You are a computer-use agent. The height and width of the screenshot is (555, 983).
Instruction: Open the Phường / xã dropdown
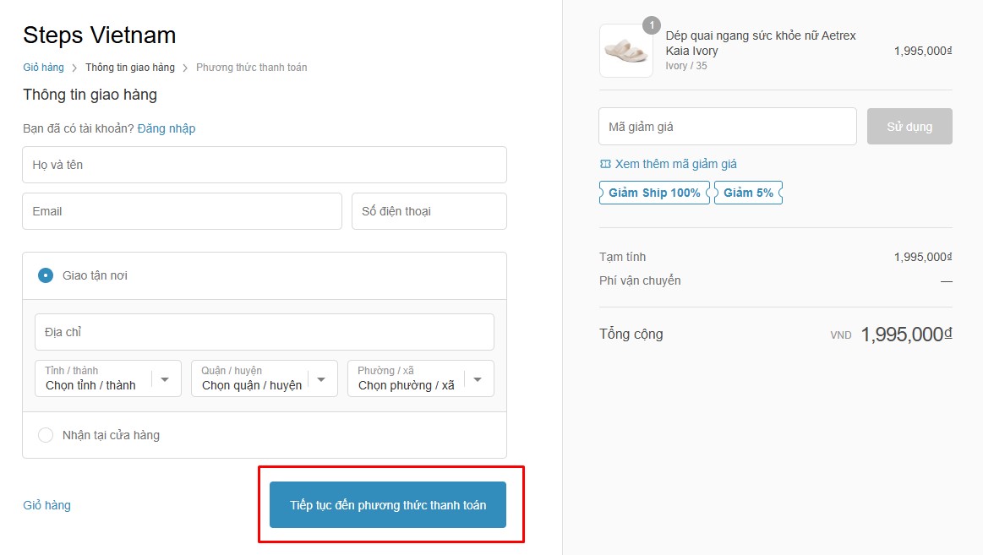(420, 378)
